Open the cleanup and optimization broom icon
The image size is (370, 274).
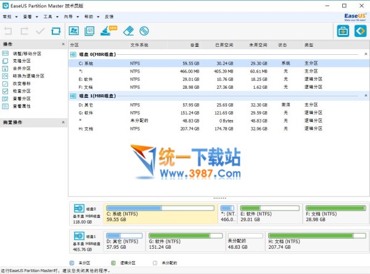(109, 31)
